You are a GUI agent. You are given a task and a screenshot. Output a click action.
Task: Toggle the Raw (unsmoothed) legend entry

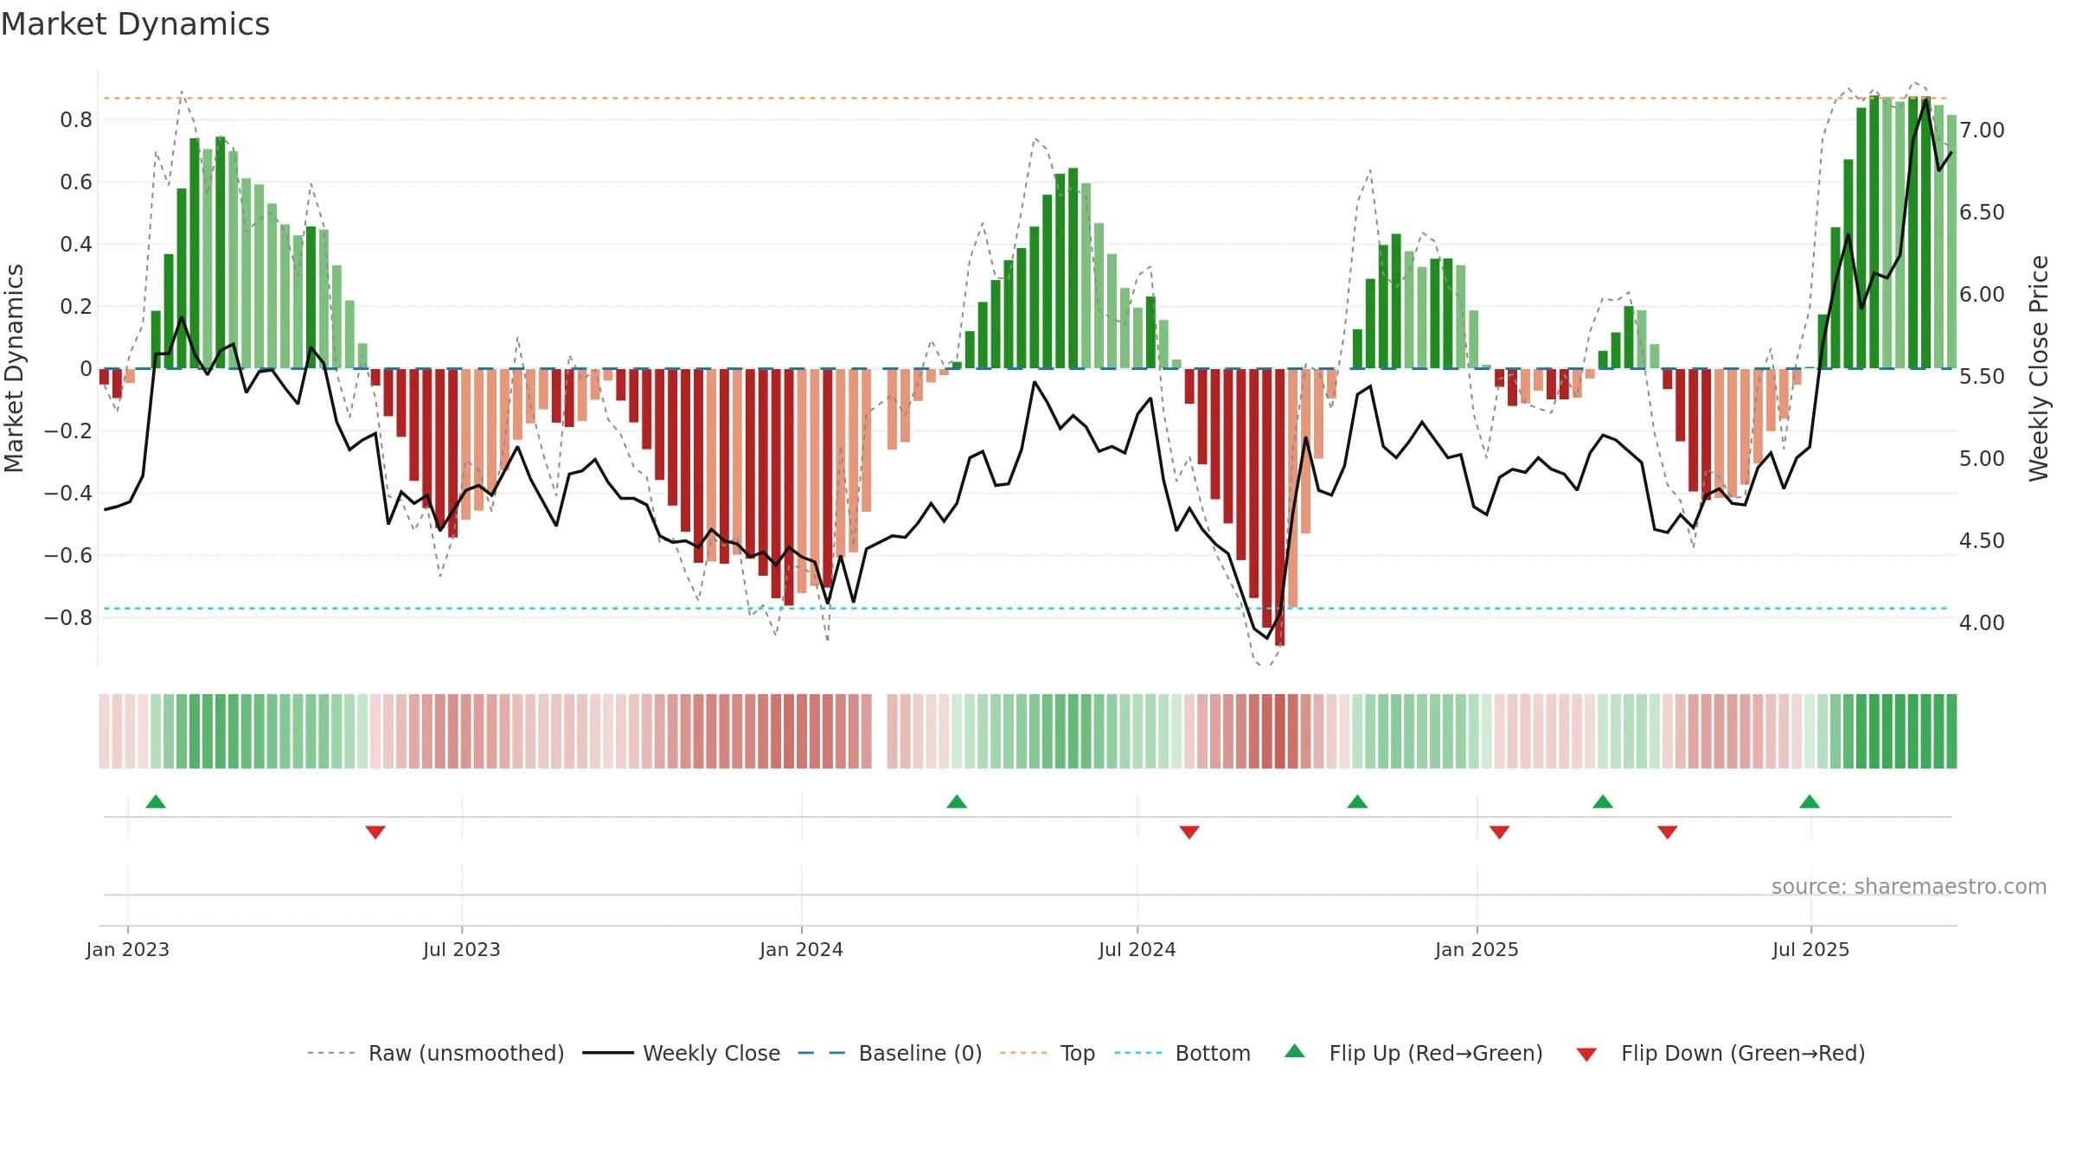[x=436, y=1053]
